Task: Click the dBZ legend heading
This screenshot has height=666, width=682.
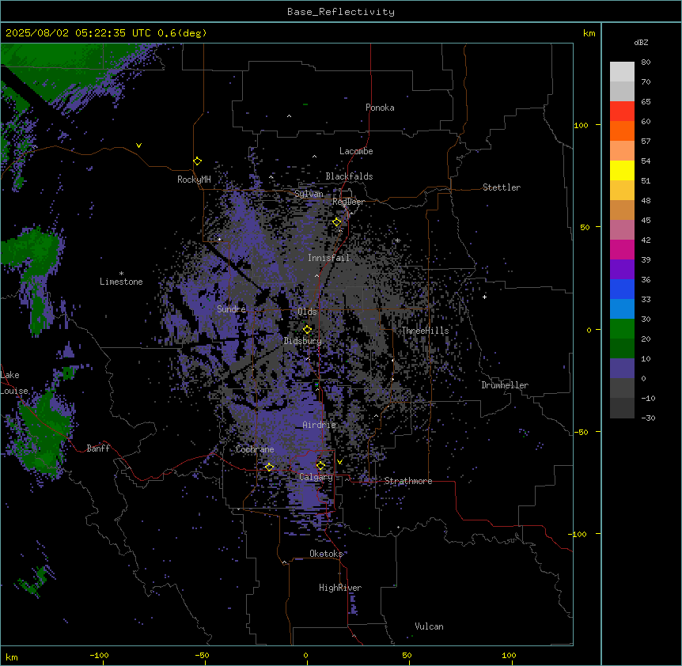Action: 641,43
